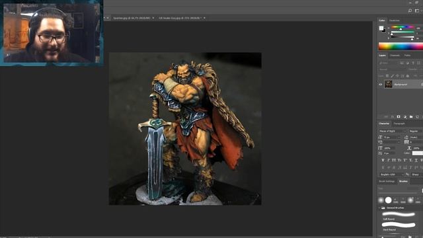Open the Search icon in the top bar
This screenshot has height=238, width=423.
(410, 11)
